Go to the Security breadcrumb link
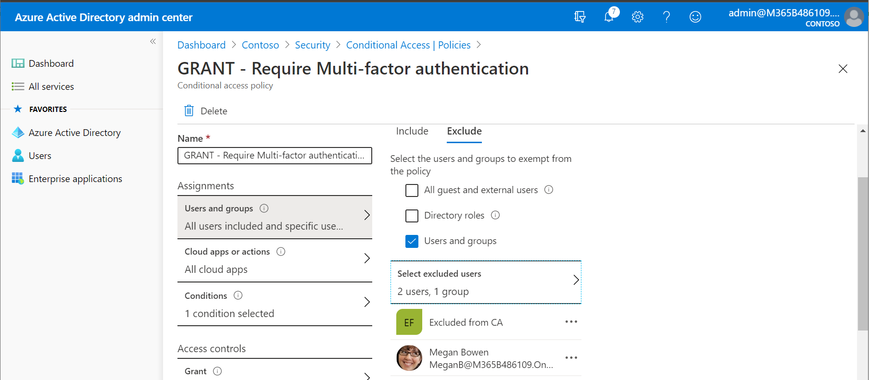869x380 pixels. tap(313, 45)
